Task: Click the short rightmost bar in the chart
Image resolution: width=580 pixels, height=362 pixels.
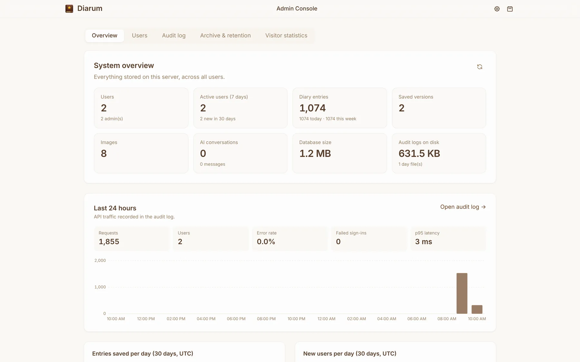Action: 477,309
